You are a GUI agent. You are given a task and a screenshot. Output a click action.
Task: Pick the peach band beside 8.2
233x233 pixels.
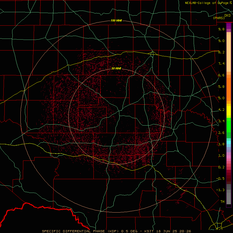[x=229, y=53]
